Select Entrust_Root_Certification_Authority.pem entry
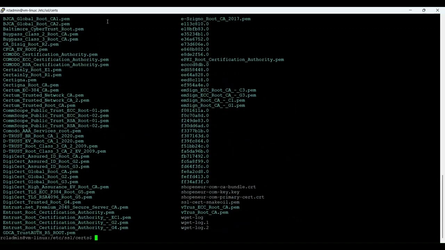 59,212
